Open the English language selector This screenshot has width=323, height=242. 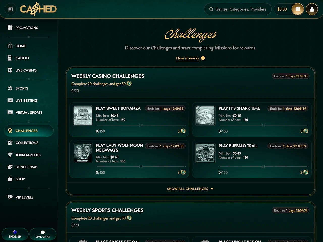pyautogui.click(x=15, y=234)
